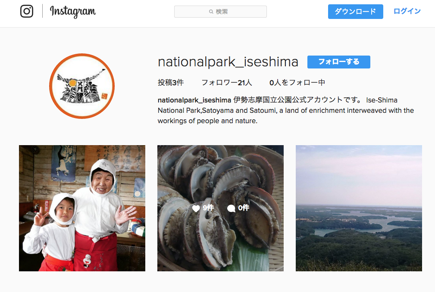Click the フォローする follow button
The height and width of the screenshot is (292, 435).
pyautogui.click(x=339, y=62)
